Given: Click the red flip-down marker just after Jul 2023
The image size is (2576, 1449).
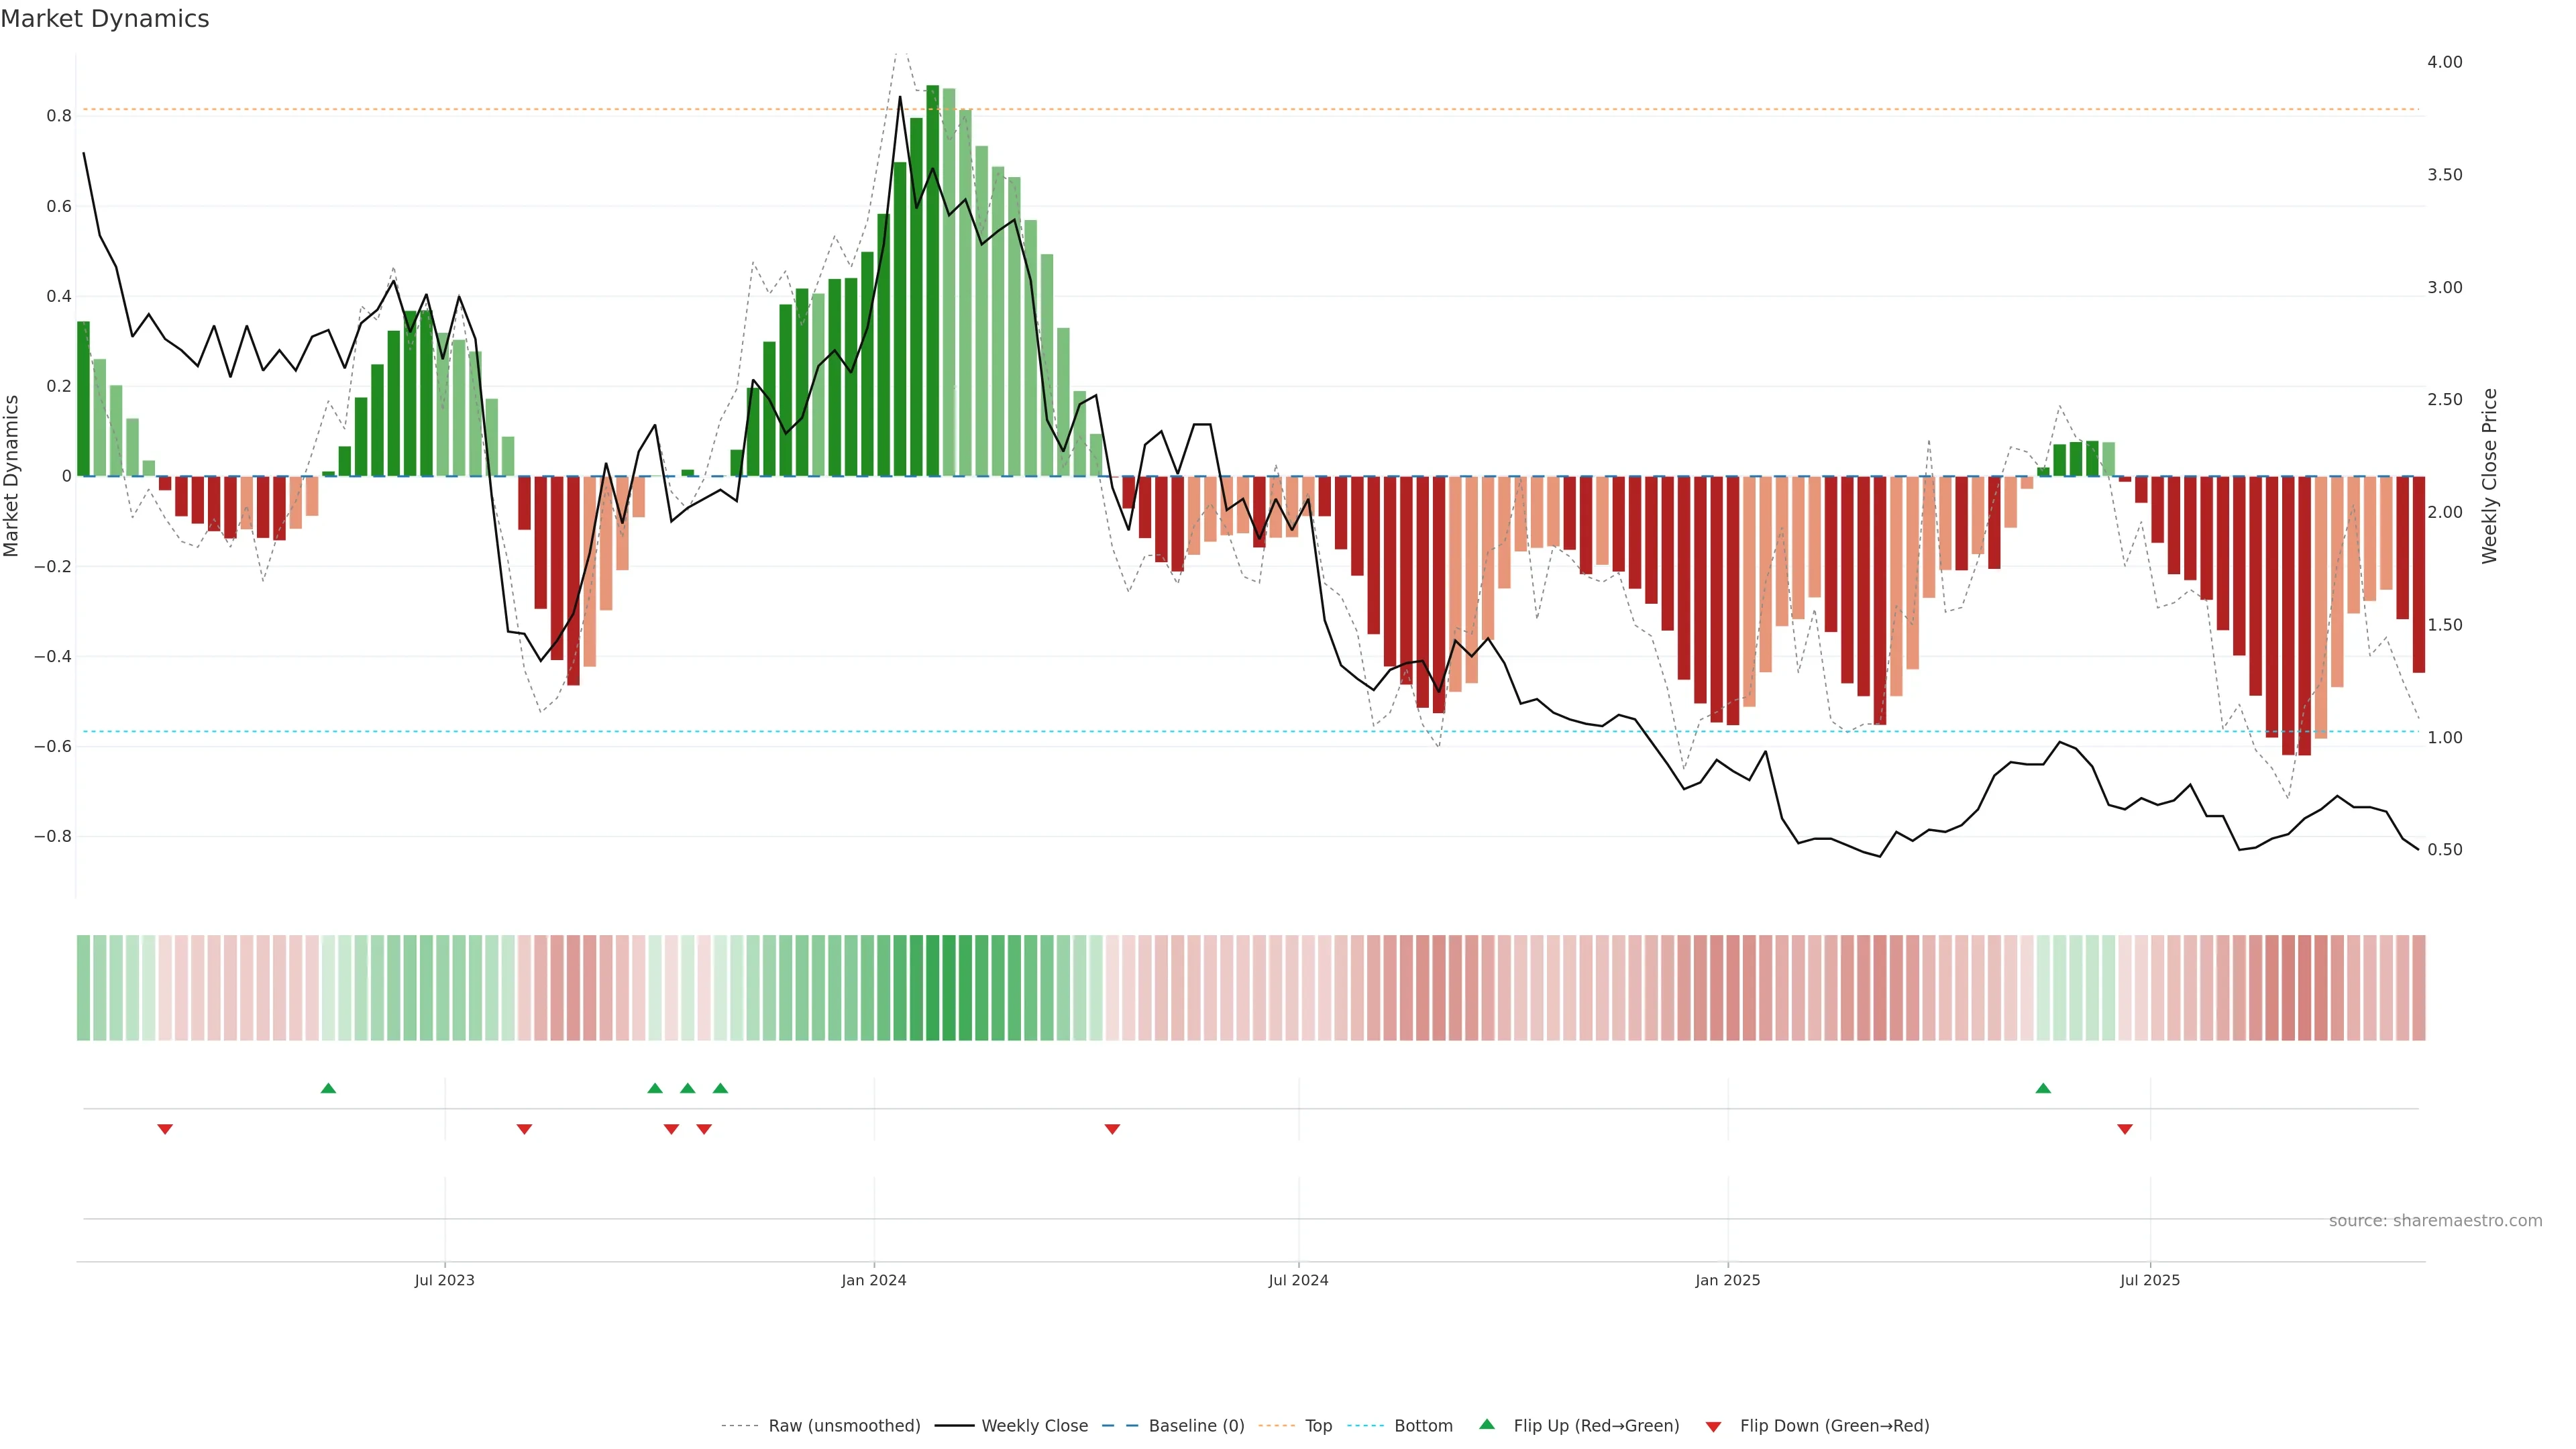Looking at the screenshot, I should coord(524,1129).
